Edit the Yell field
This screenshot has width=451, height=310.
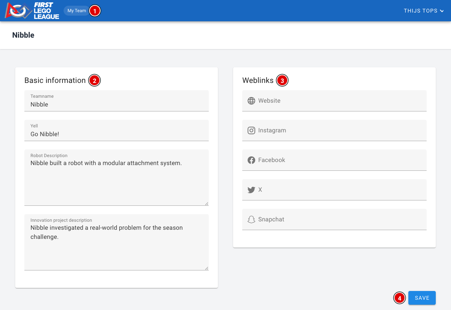[x=117, y=130]
